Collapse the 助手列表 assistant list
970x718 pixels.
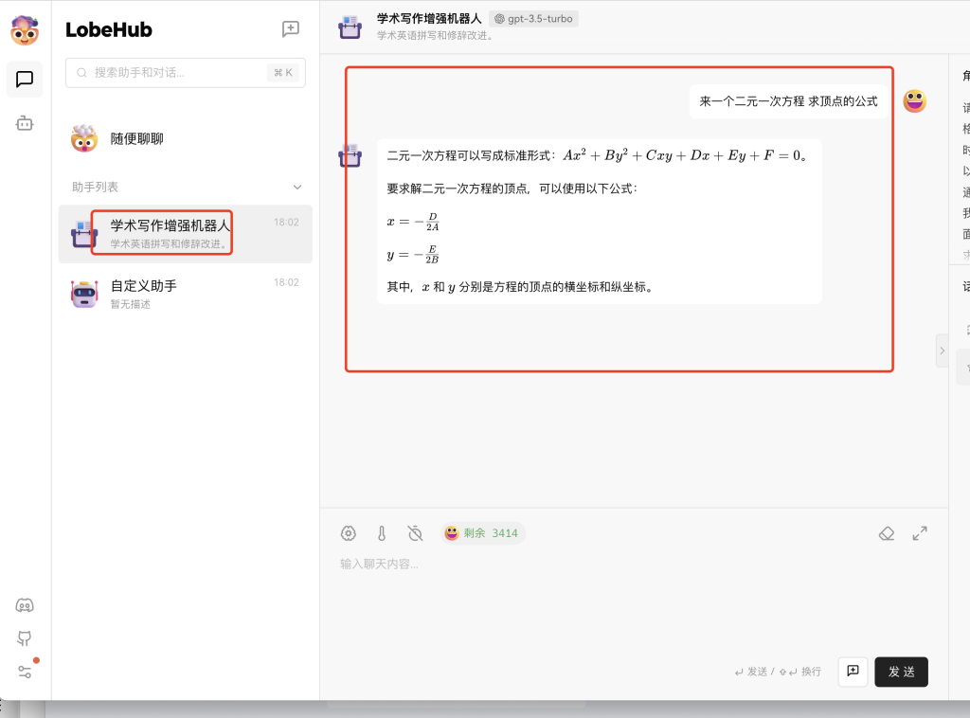pos(296,188)
